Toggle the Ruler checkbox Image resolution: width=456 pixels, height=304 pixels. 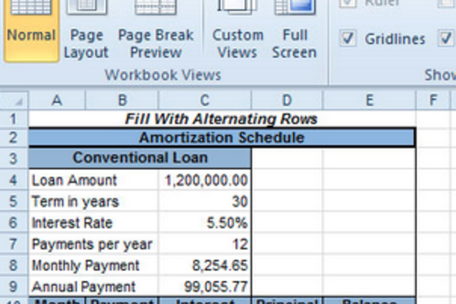pos(348,3)
